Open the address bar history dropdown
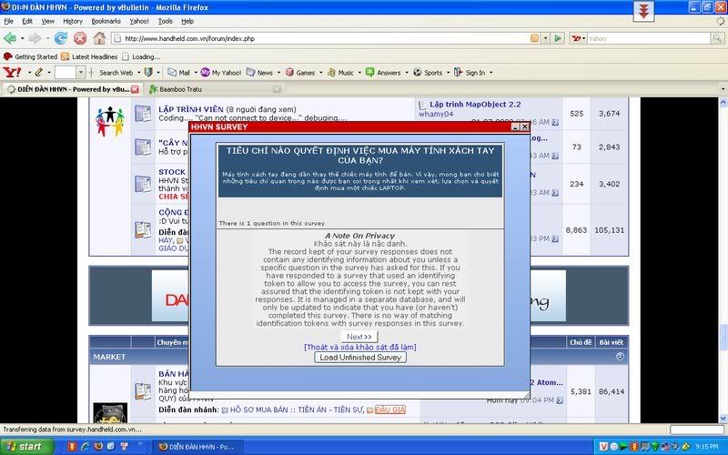The width and height of the screenshot is (728, 455). (x=546, y=38)
